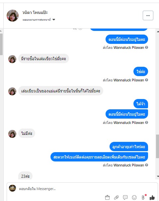Send a thumbs-up like
Viewport: 159px width, 201px height.
[x=152, y=197]
